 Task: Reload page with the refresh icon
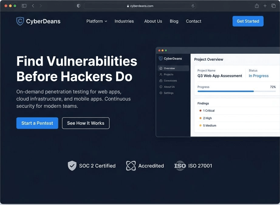pyautogui.click(x=193, y=6)
